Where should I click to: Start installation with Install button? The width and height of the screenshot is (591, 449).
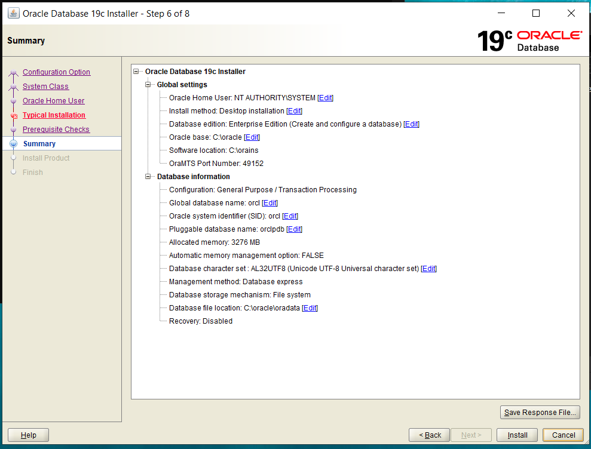517,435
